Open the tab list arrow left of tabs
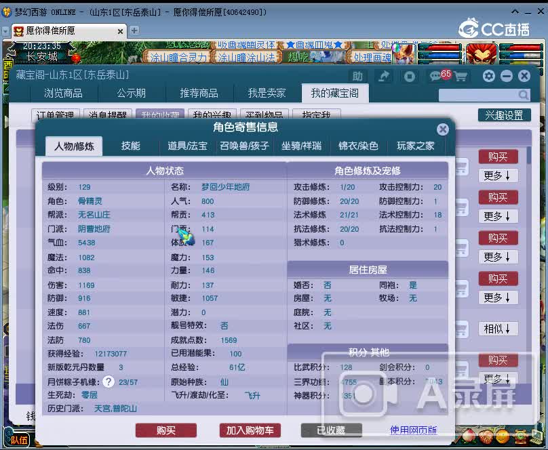 [5, 31]
